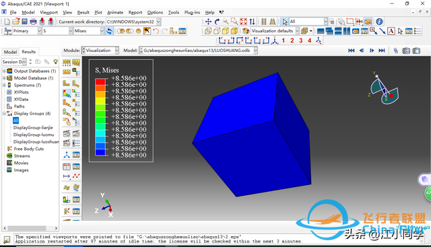The width and height of the screenshot is (431, 247).
Task: Apply custom view 1
Action: click(x=284, y=40)
